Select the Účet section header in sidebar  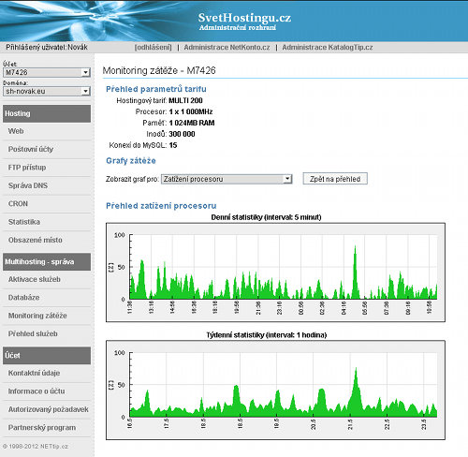(x=47, y=356)
